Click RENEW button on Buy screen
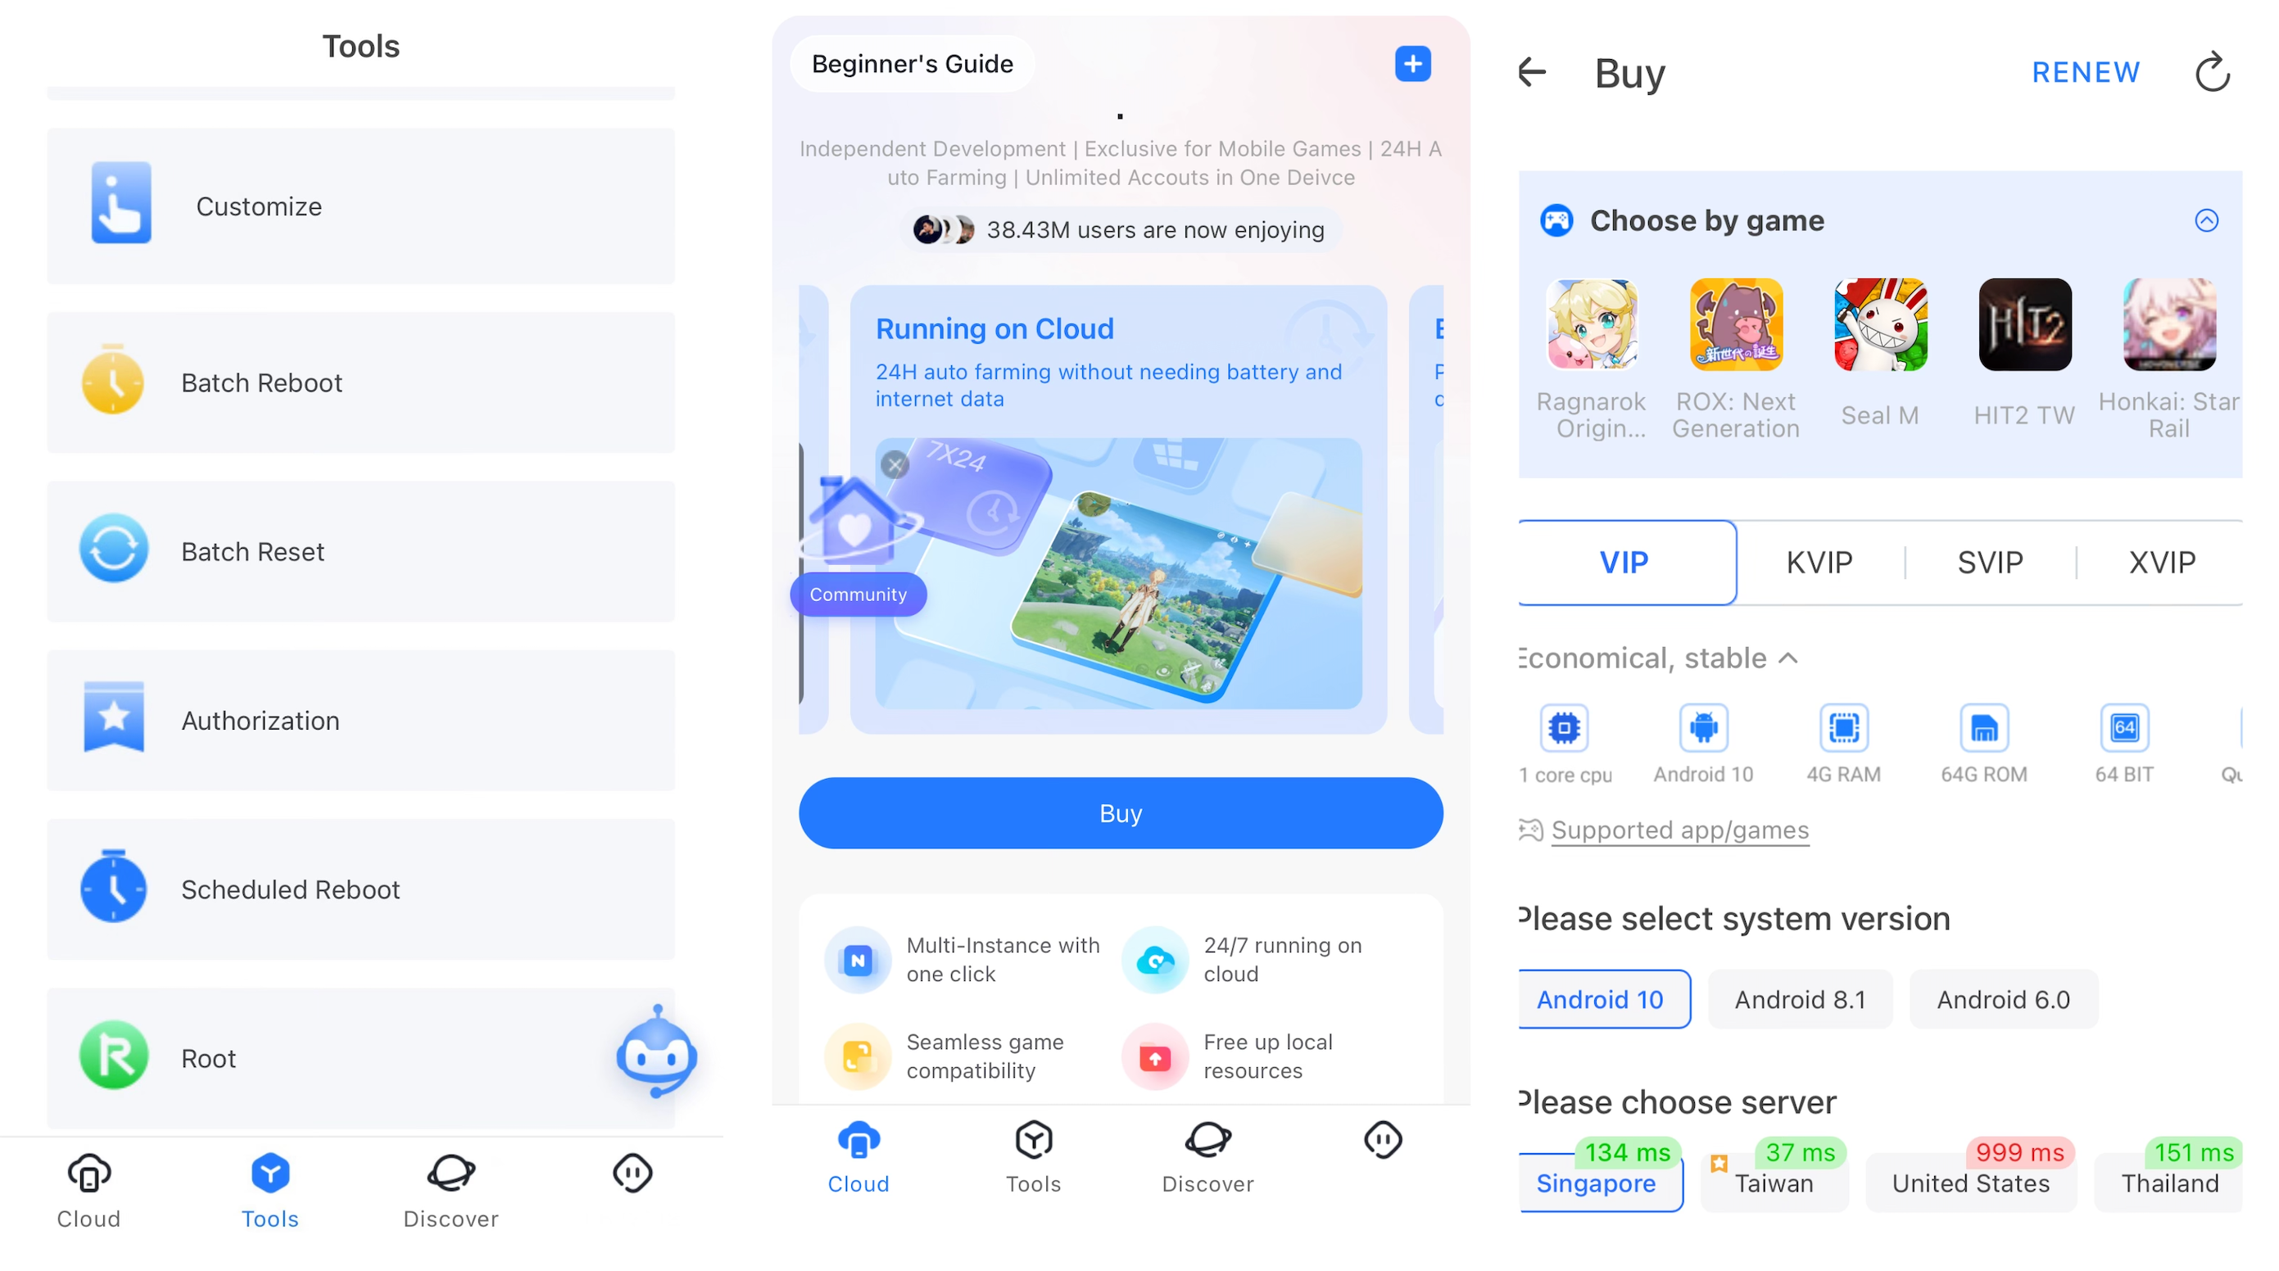Screen dimensions: 2279x1271 (2085, 69)
